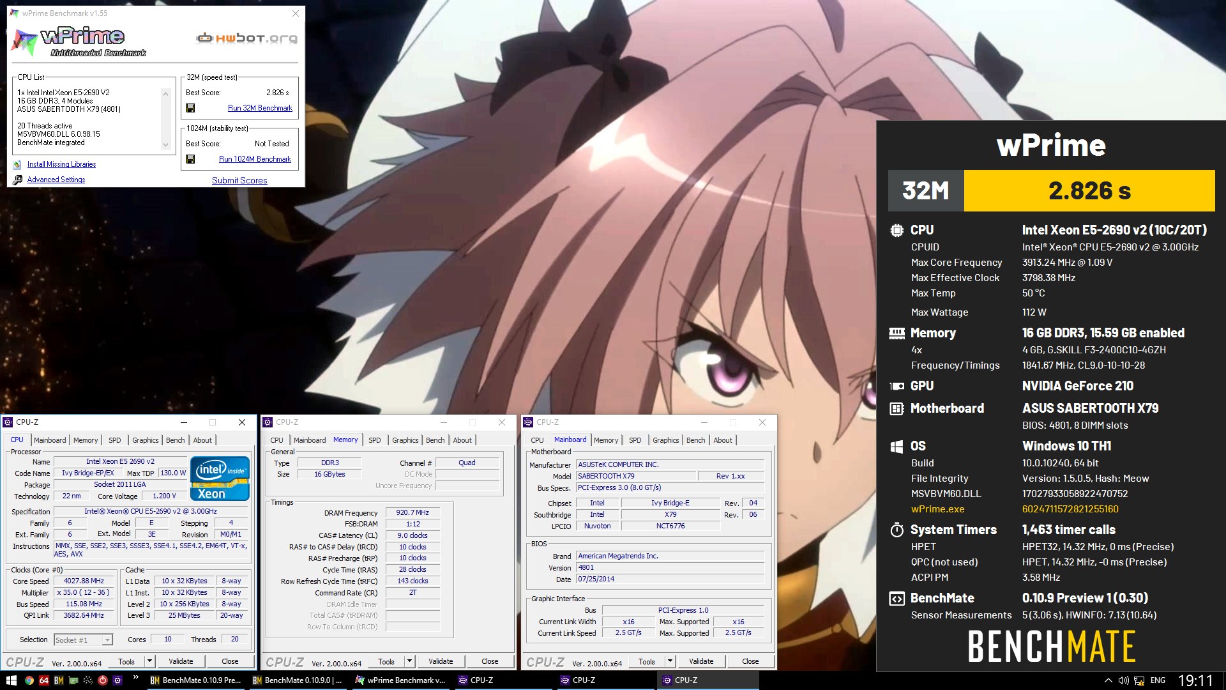1226x690 pixels.
Task: Click Advanced Settings link in wPrime
Action: point(56,180)
